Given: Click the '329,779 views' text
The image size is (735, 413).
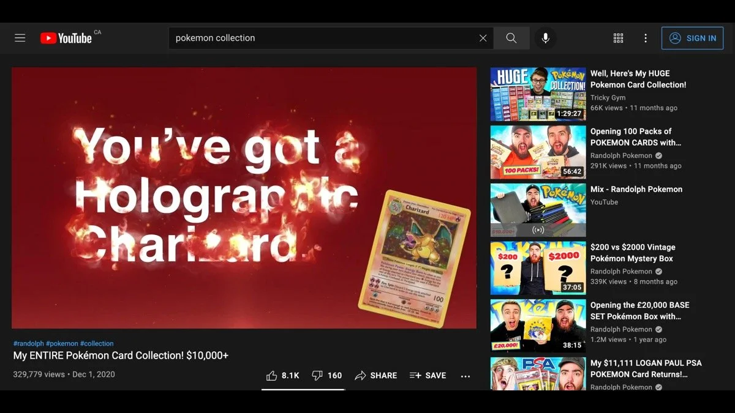Looking at the screenshot, I should (39, 374).
